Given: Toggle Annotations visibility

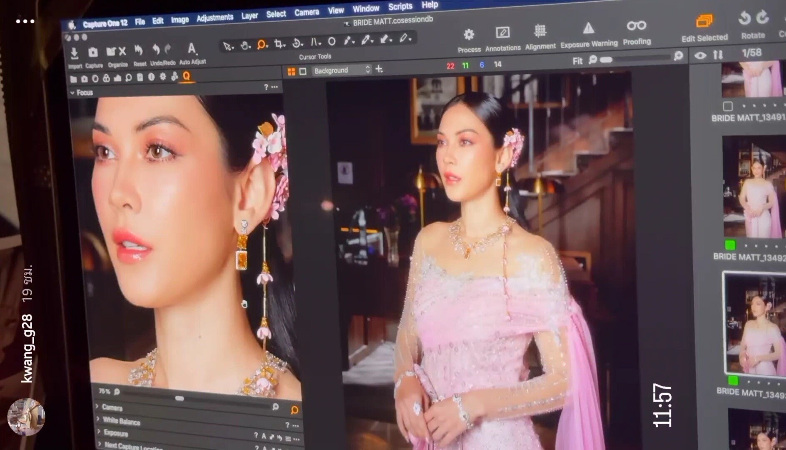Looking at the screenshot, I should (x=502, y=33).
